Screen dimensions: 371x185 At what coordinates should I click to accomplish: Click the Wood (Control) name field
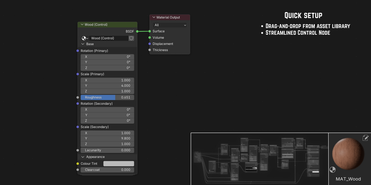[x=109, y=38]
